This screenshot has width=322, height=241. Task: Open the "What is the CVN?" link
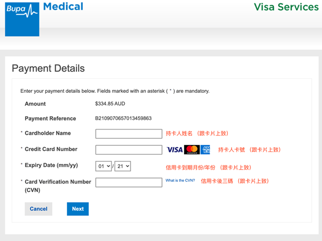pos(180,181)
